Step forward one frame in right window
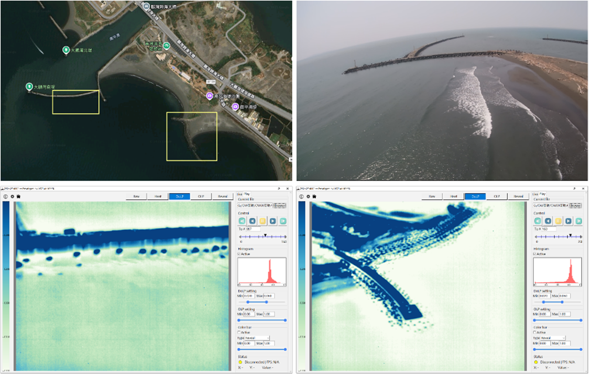 click(568, 221)
